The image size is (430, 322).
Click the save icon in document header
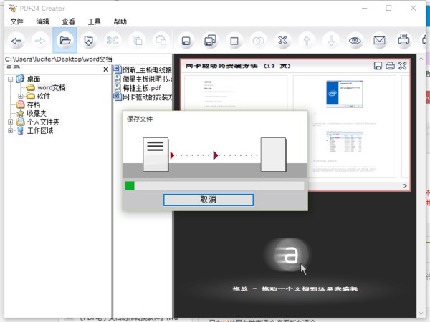coord(378,66)
